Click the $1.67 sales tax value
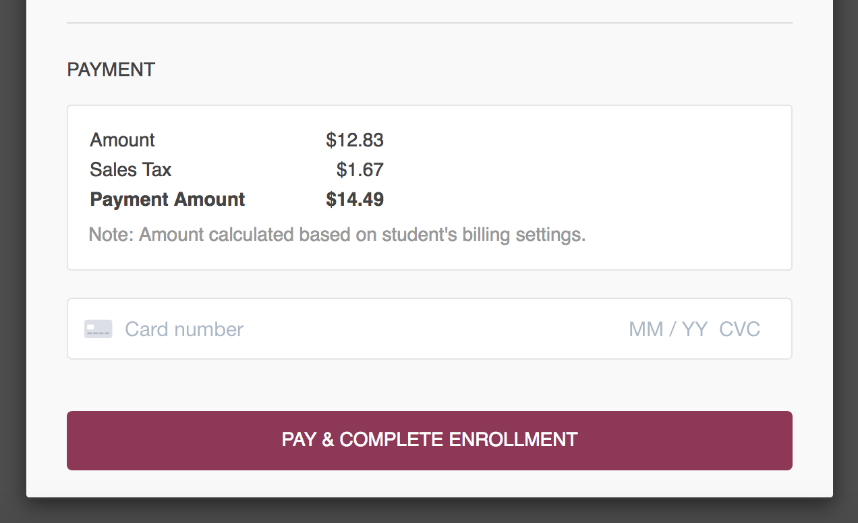This screenshot has height=523, width=858. click(x=360, y=169)
